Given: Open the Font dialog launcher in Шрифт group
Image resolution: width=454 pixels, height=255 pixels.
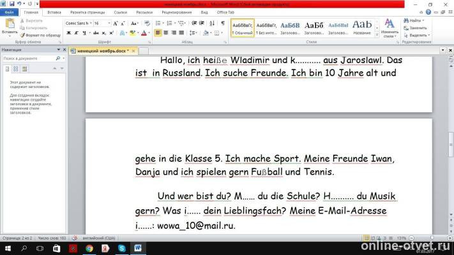Looking at the screenshot, I should 149,42.
